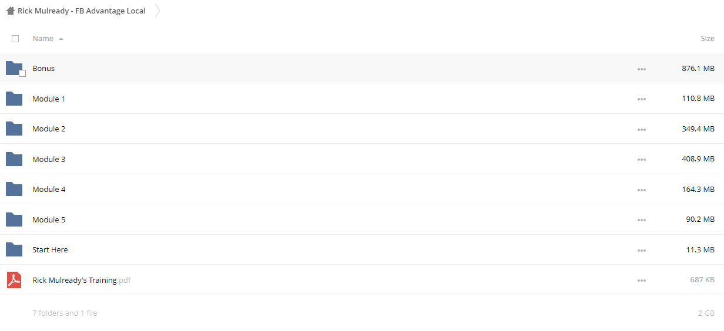The height and width of the screenshot is (331, 724).
Task: Open the Bonus folder icon
Action: pyautogui.click(x=14, y=68)
